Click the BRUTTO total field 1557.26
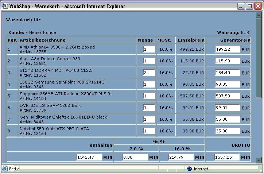Viewport: 264px width, 174px height. 227,157
